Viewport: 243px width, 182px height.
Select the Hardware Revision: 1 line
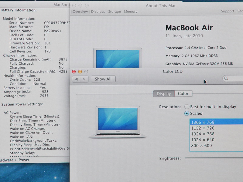(x=28, y=47)
